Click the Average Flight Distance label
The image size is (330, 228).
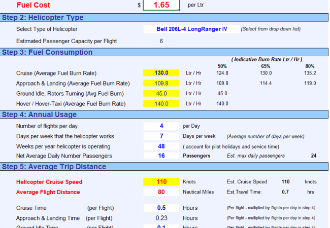pyautogui.click(x=48, y=193)
